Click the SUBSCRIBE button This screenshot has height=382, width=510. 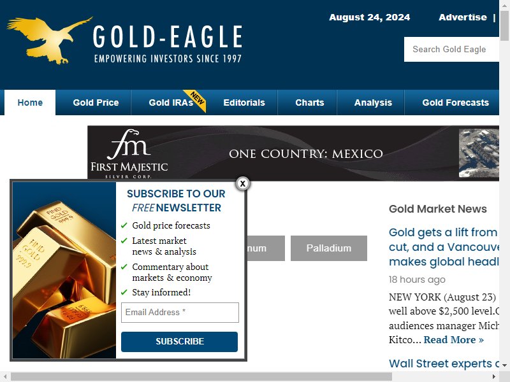click(x=180, y=341)
